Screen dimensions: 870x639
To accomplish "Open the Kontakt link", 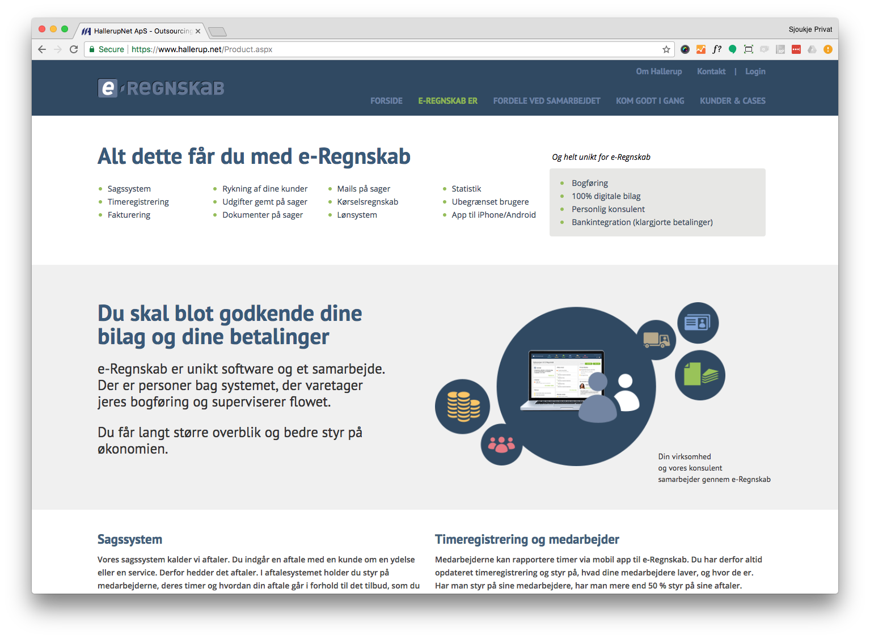I will (711, 71).
